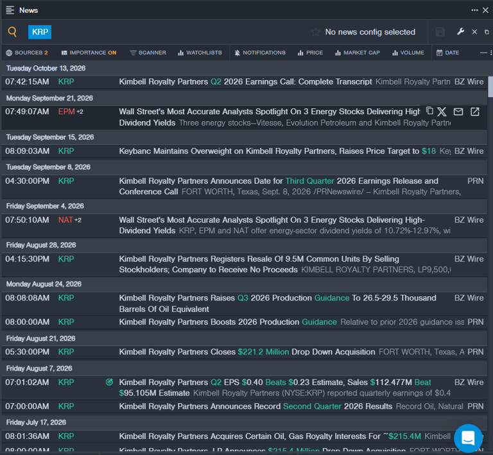This screenshot has width=493, height=455.
Task: Click the KRP ticker search tag
Action: [x=40, y=32]
